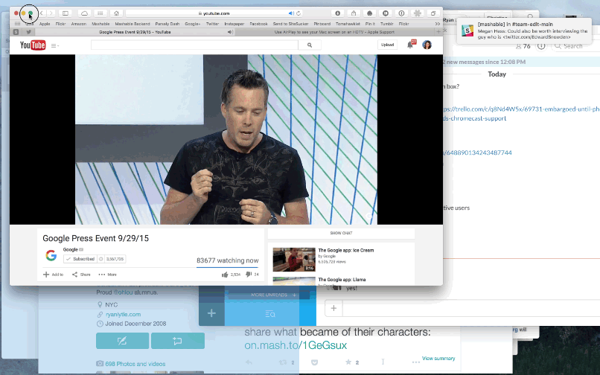Screen dimensions: 600x375
Task: Mute the Google Press Event tab speaker
Action: click(x=230, y=32)
